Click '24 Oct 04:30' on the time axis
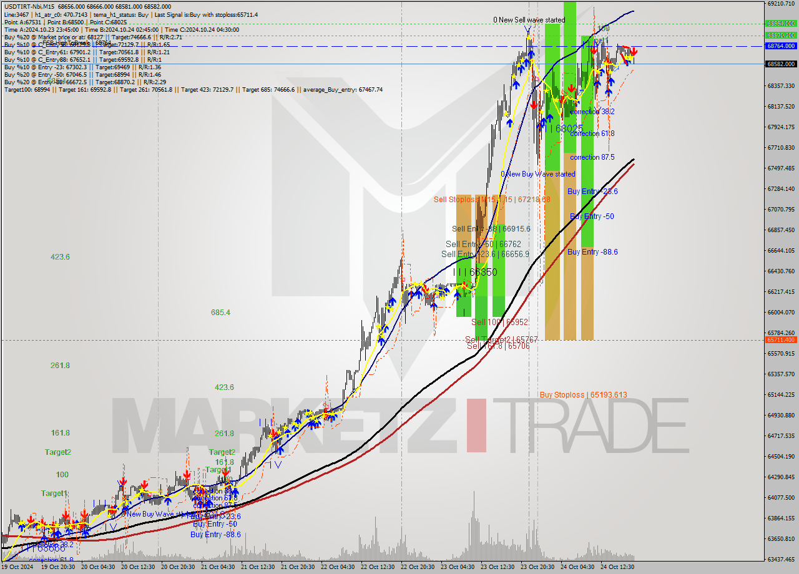Screen dimensions: 799x574 (x=577, y=567)
